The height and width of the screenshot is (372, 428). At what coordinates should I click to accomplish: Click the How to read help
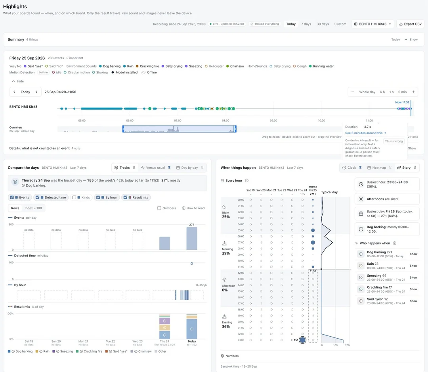(193, 208)
